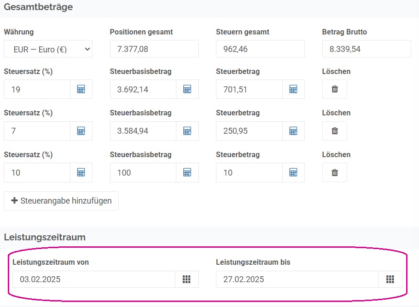Image resolution: width=419 pixels, height=307 pixels.
Task: Click calculator icon beside Steuerbetrag 701,51
Action: (293, 89)
